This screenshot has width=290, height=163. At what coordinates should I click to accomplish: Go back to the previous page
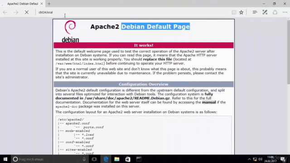coord(5,12)
